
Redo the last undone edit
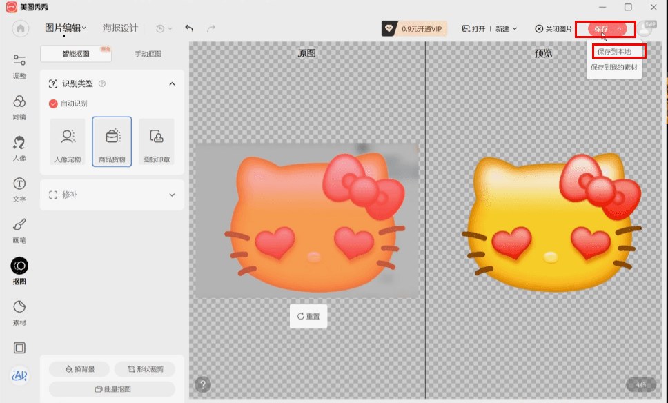[x=211, y=28]
